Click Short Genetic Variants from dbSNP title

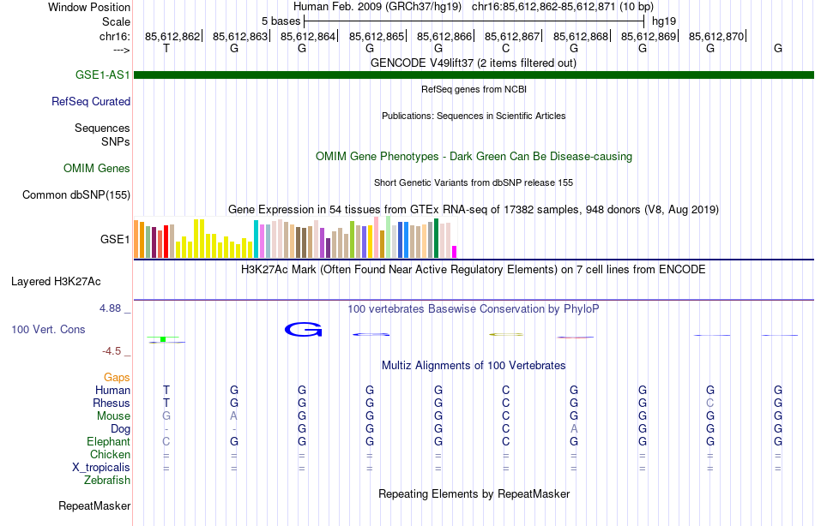(474, 182)
